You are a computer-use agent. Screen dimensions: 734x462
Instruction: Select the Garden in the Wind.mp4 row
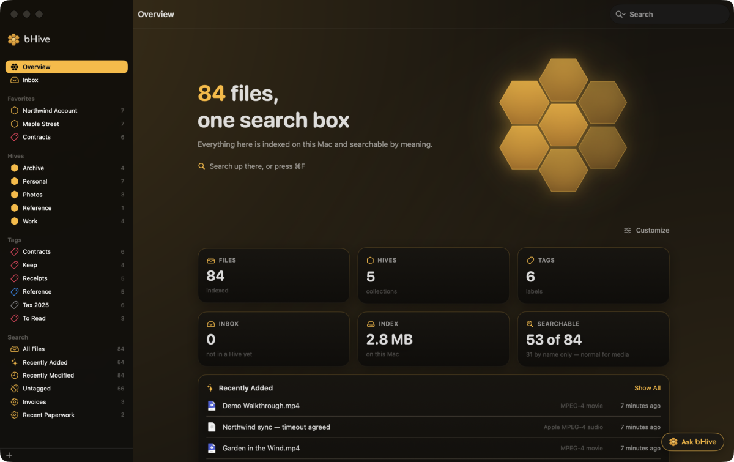433,448
